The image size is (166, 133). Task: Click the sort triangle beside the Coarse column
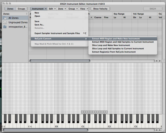[x=91, y=17]
